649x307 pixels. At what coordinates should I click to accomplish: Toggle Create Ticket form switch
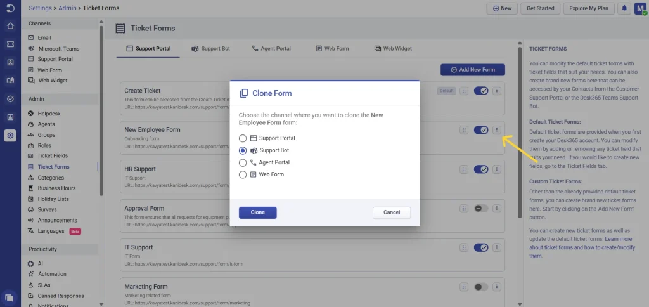pyautogui.click(x=481, y=91)
